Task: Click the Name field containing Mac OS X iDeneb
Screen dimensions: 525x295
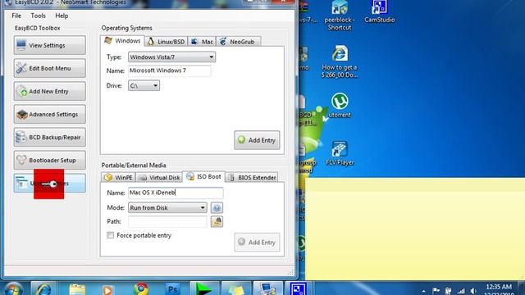Action: coord(176,193)
